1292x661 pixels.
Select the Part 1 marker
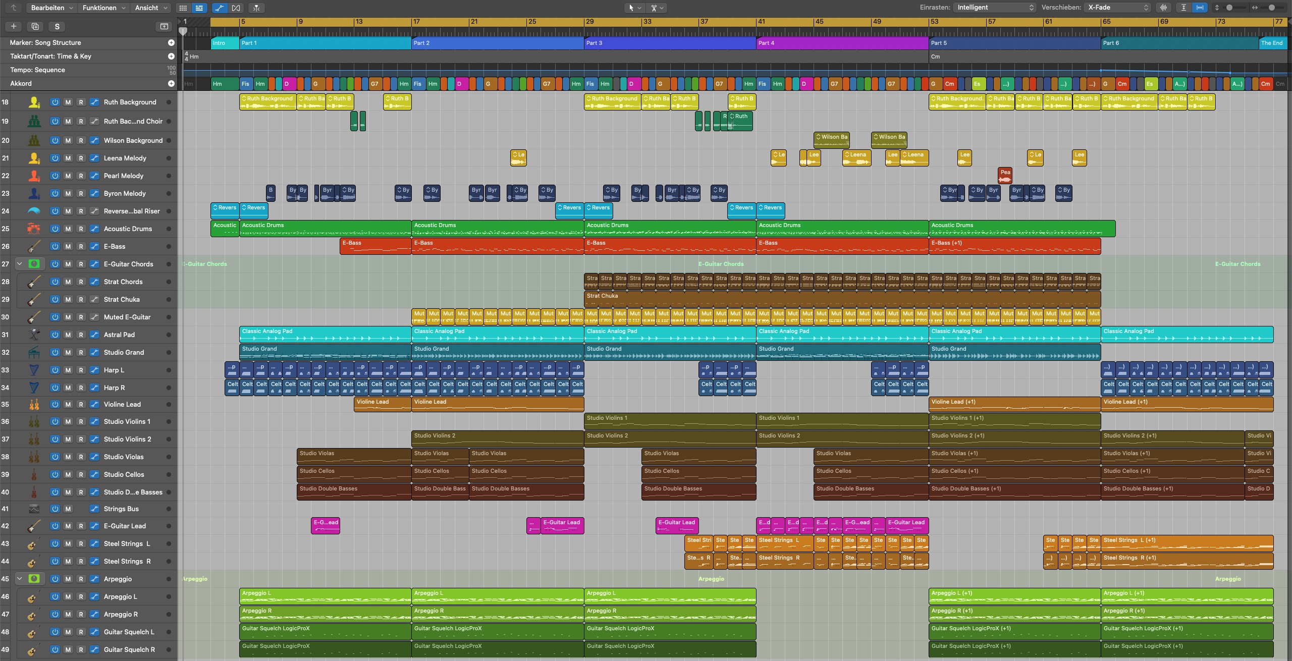pos(325,43)
